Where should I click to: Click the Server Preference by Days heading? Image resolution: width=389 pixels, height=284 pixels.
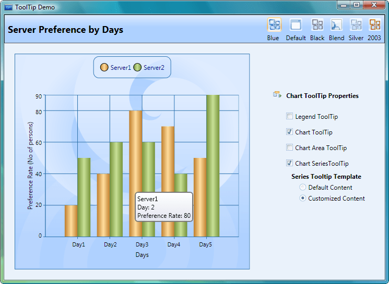click(x=65, y=30)
